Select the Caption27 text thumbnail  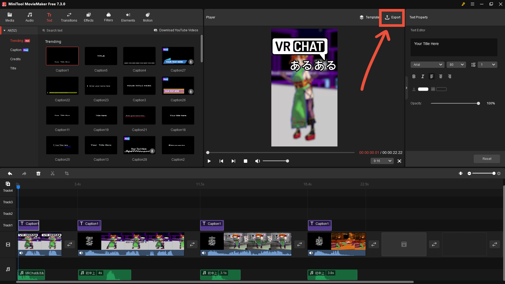pyautogui.click(x=178, y=56)
